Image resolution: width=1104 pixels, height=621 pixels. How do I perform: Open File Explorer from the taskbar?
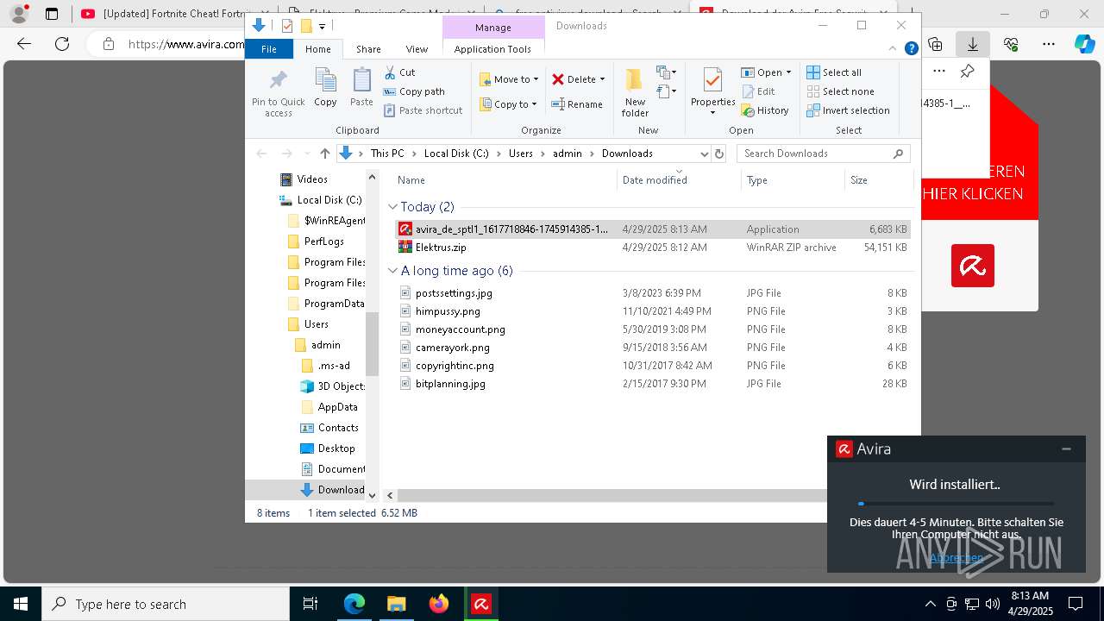396,604
